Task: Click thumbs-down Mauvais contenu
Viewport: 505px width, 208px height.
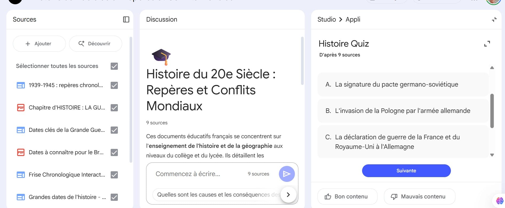Action: 419,197
